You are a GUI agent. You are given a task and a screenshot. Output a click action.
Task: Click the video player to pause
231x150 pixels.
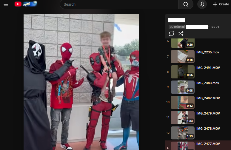[x=81, y=81]
